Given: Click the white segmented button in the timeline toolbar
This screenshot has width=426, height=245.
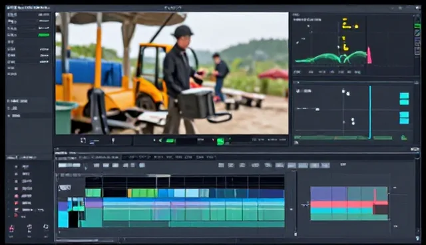Looking at the screenshot, I should point(69,165).
